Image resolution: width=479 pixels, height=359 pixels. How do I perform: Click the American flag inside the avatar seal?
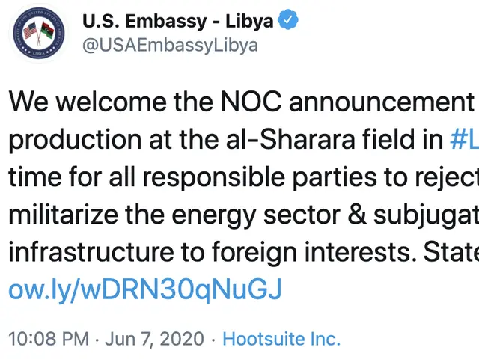[30, 31]
